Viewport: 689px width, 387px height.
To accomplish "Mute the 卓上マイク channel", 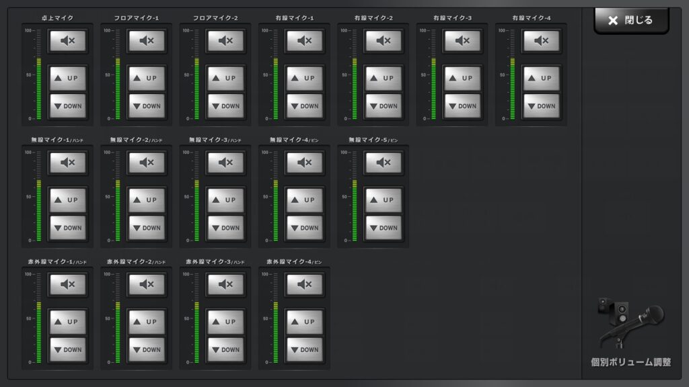I will pyautogui.click(x=67, y=41).
